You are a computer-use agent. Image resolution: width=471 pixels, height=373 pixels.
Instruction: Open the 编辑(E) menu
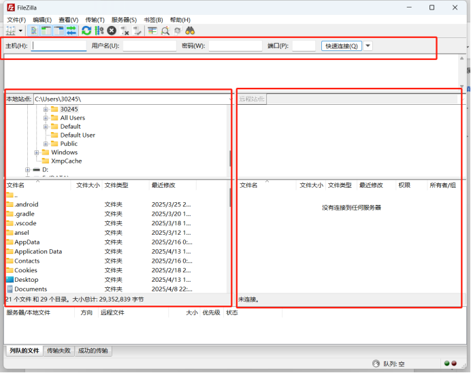click(42, 20)
